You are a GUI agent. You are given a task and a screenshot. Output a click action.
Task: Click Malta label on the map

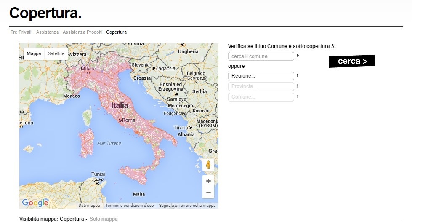click(139, 194)
